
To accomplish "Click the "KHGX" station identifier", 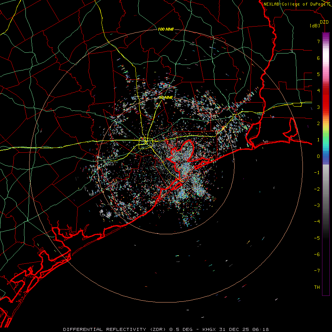I will coord(209,329).
